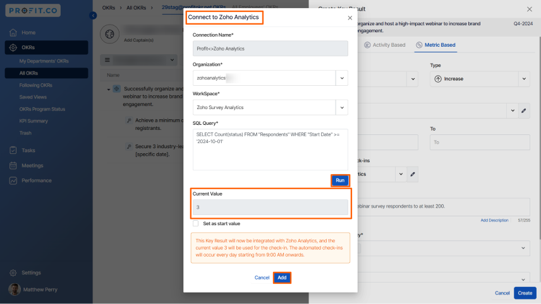Screen dimensions: 541x304
Task: Click Cancel in the Zoho dialog
Action: [262, 278]
